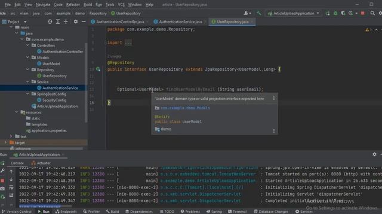Click the green Build hammer icon

point(258,13)
